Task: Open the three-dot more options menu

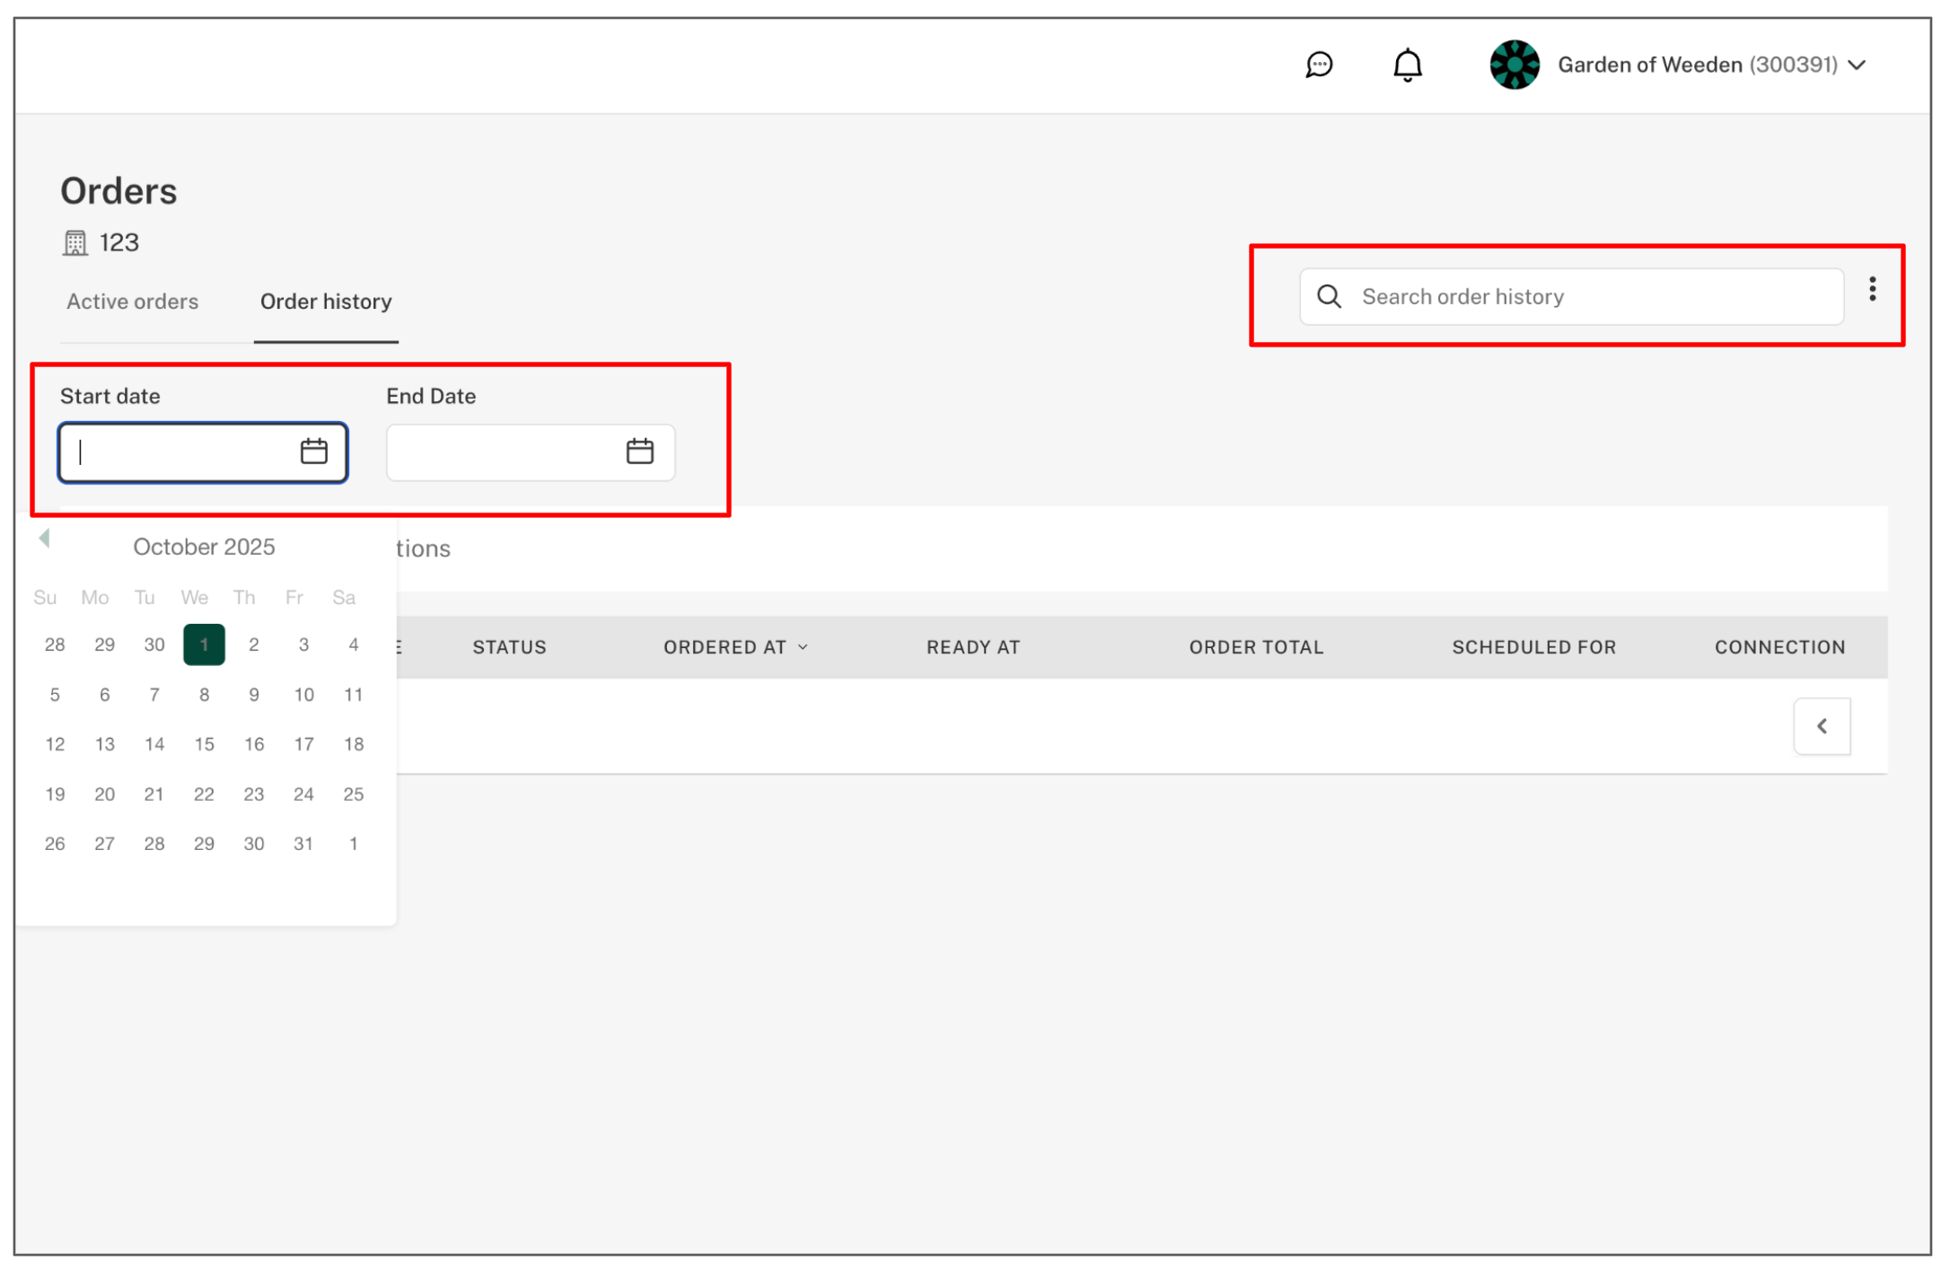Action: 1872,289
